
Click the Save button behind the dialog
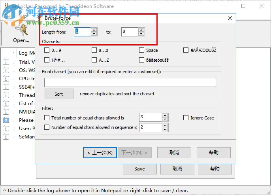point(140,169)
